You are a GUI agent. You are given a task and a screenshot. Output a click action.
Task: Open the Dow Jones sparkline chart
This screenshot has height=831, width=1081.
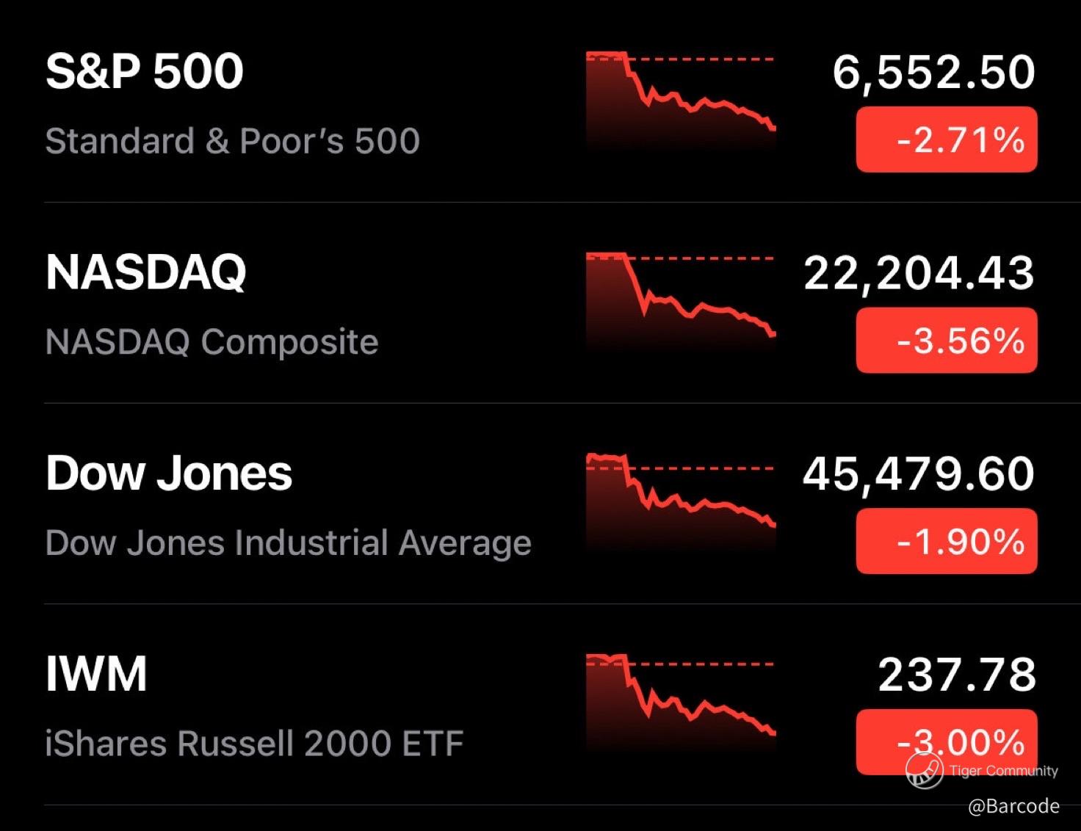pos(681,504)
